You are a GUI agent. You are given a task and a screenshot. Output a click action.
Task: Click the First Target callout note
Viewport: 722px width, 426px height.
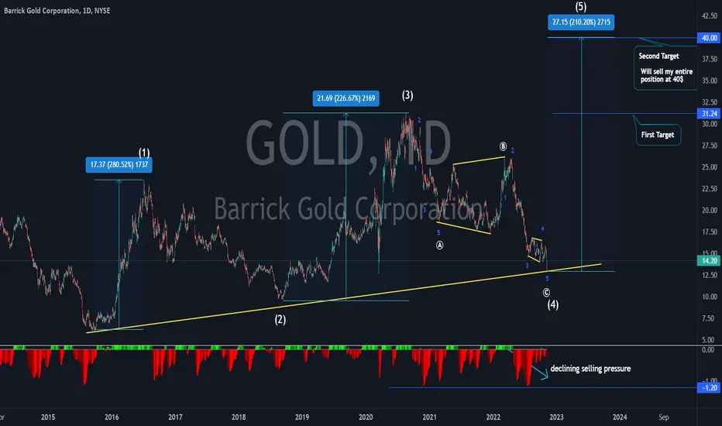tap(658, 135)
